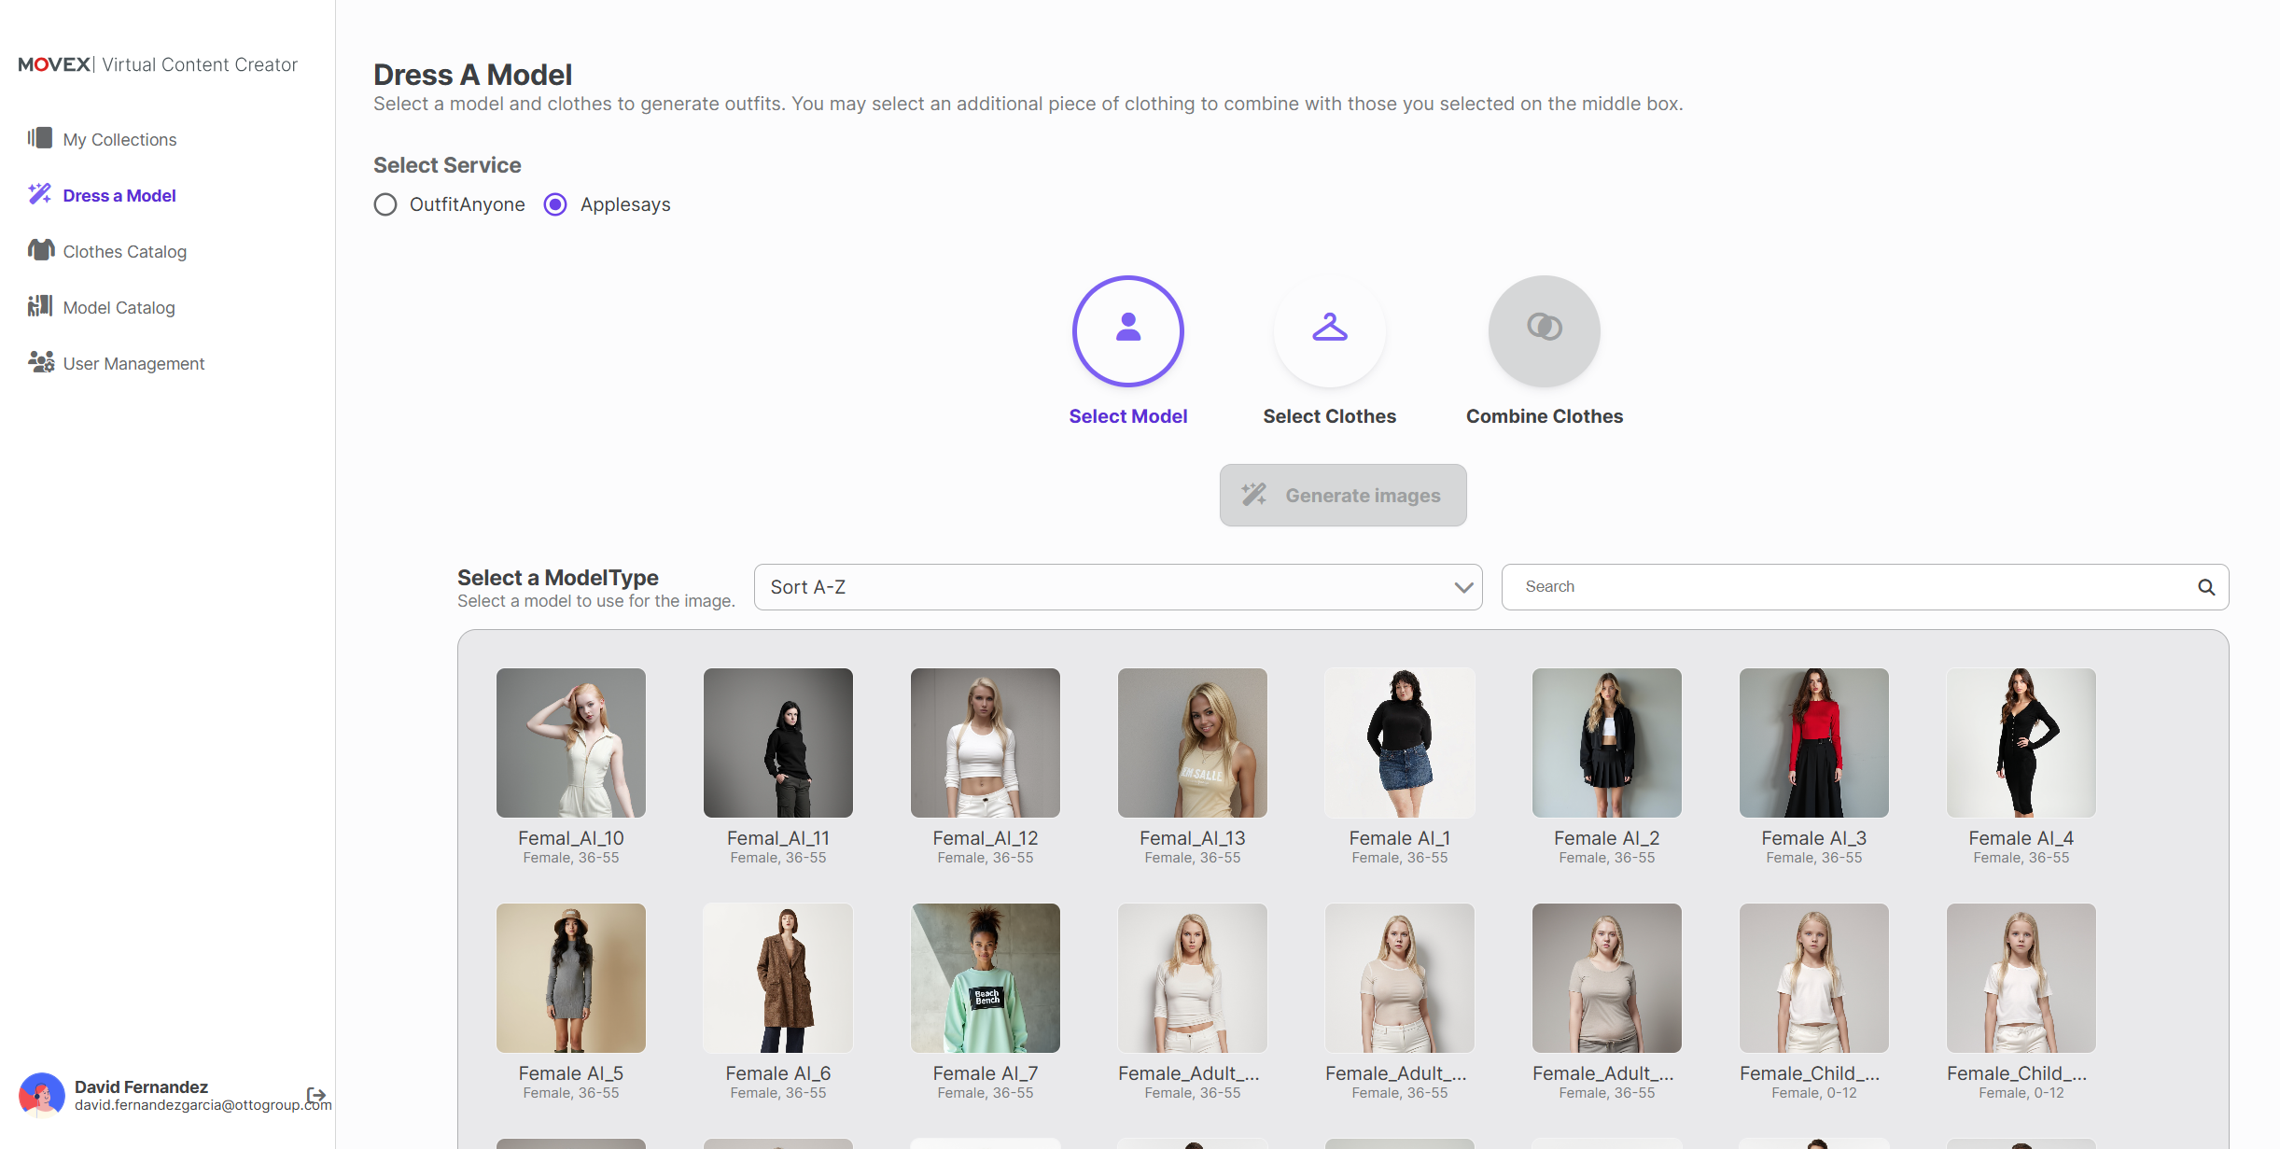
Task: Click the Select Clothes hanger step icon
Action: (1330, 328)
